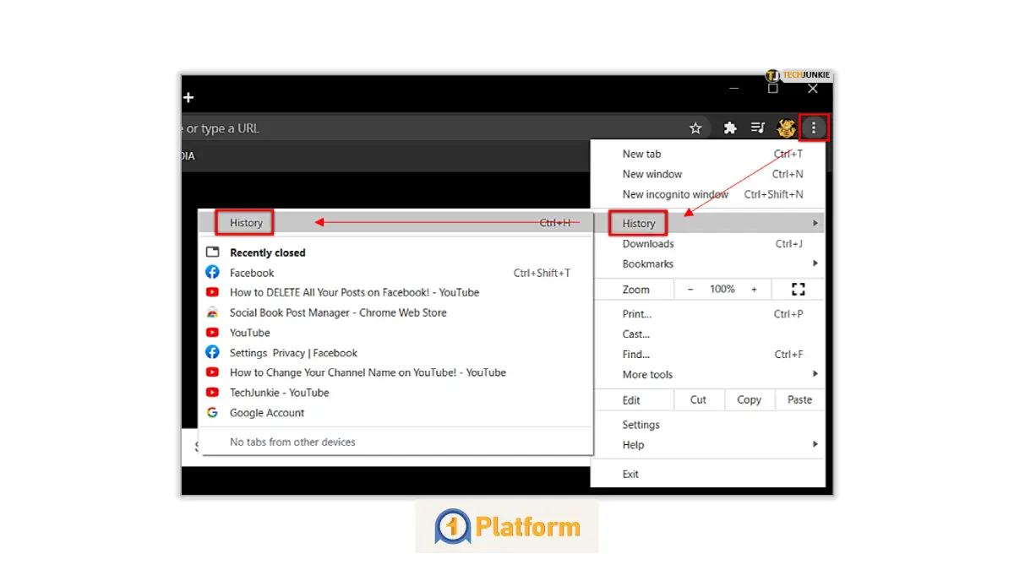Viewport: 1014px width, 570px height.
Task: Decrease zoom with the minus button
Action: coord(690,289)
